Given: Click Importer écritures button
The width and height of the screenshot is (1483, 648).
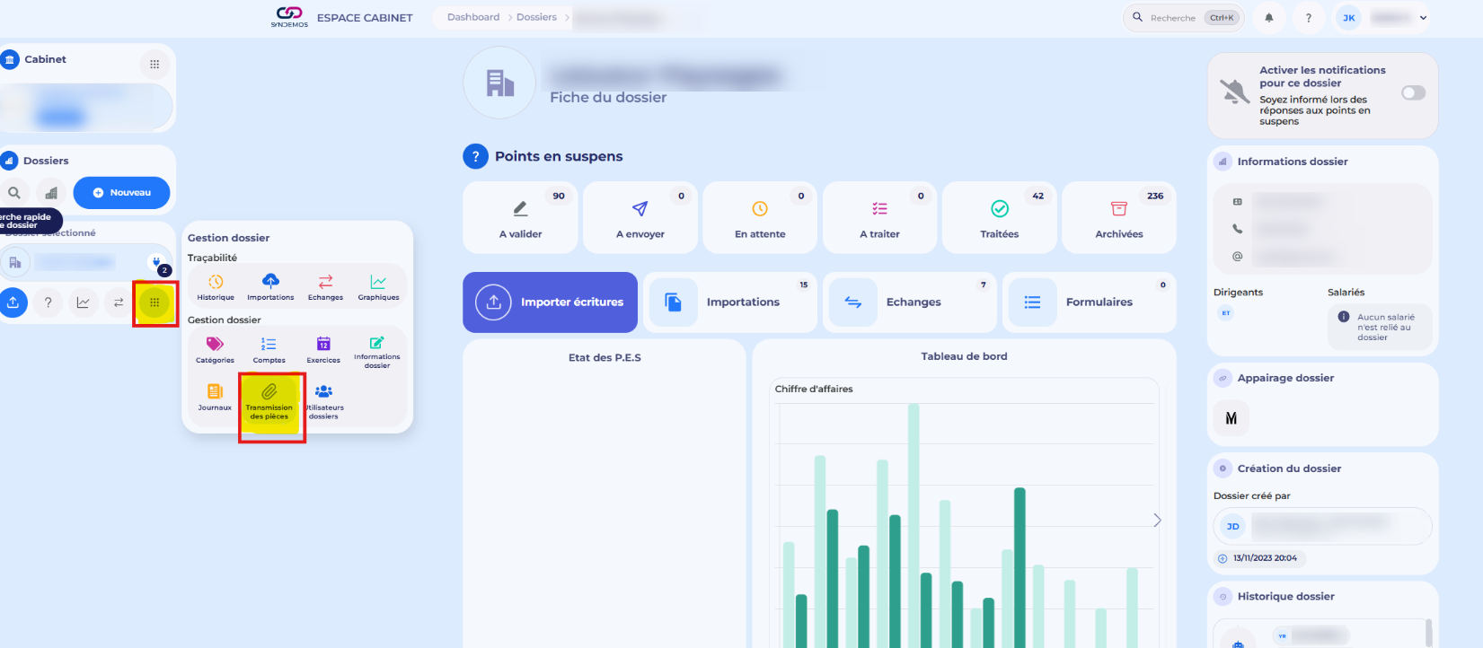Looking at the screenshot, I should tap(550, 302).
